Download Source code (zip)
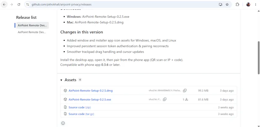This screenshot has height=127, width=260. (80, 107)
